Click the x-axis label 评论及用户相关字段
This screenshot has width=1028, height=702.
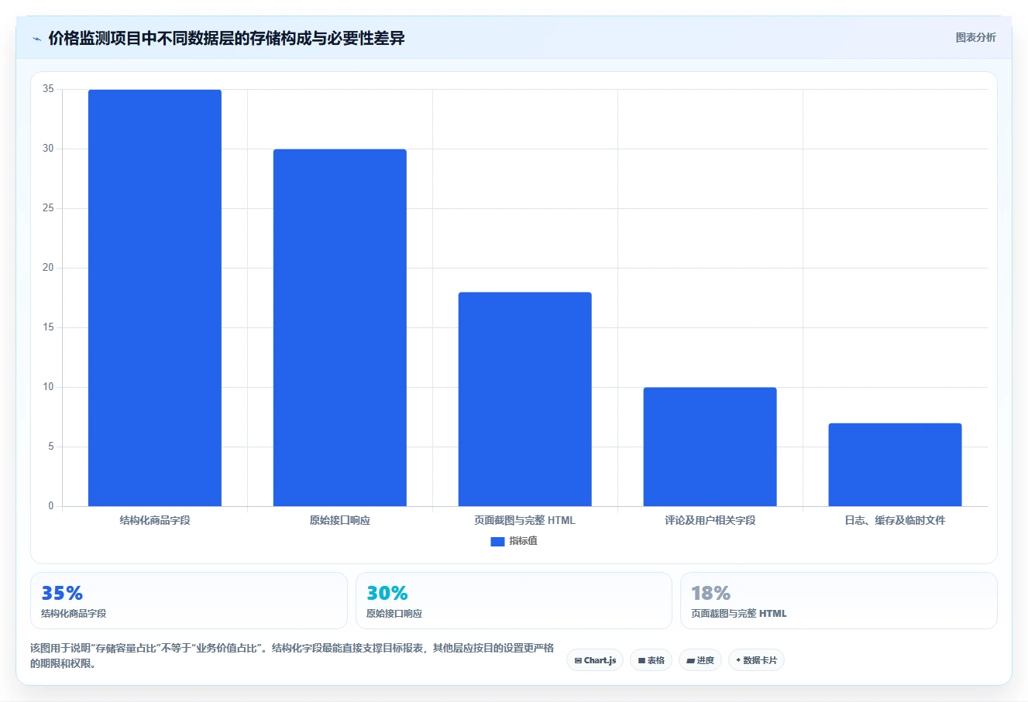[x=710, y=520]
